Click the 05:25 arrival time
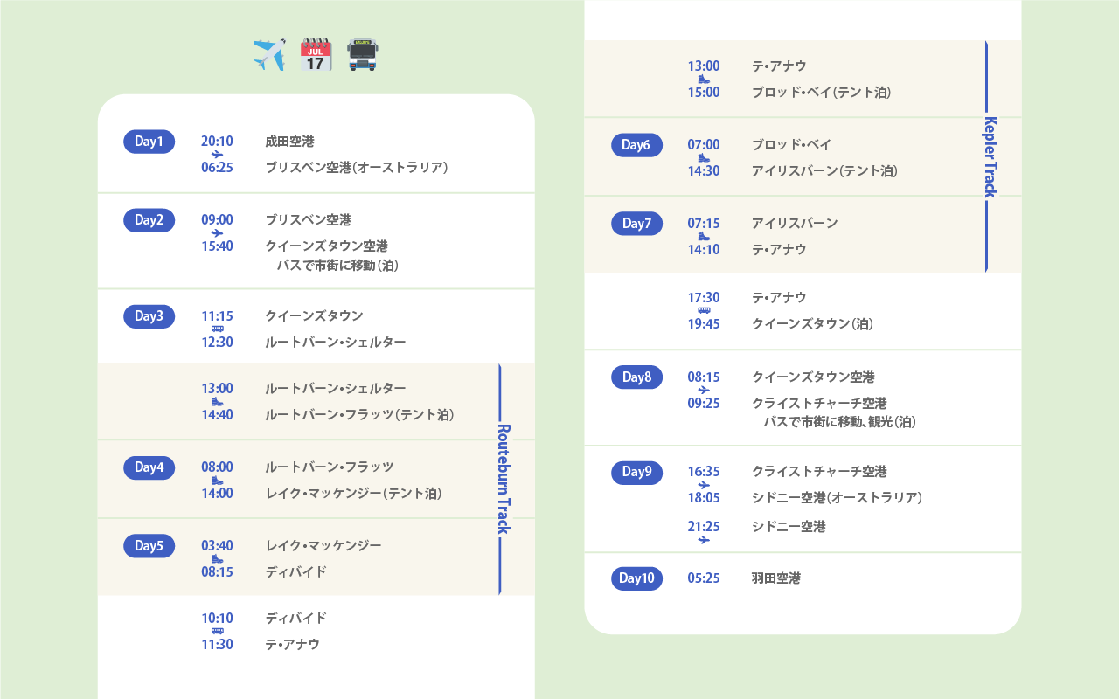Image resolution: width=1119 pixels, height=699 pixels. [x=704, y=578]
